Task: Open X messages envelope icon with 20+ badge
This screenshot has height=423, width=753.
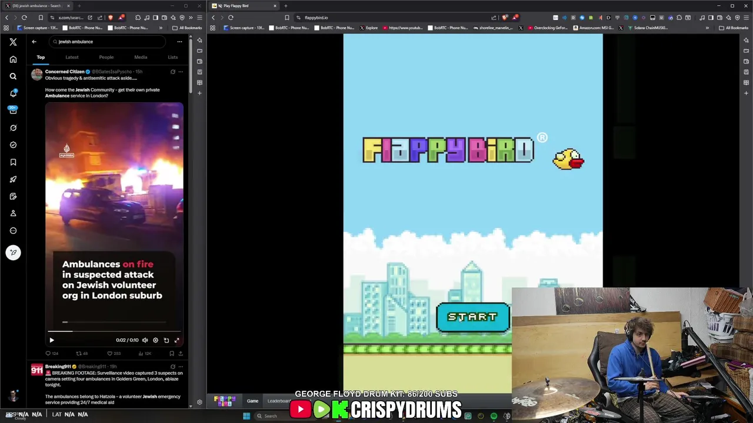Action: [x=13, y=110]
